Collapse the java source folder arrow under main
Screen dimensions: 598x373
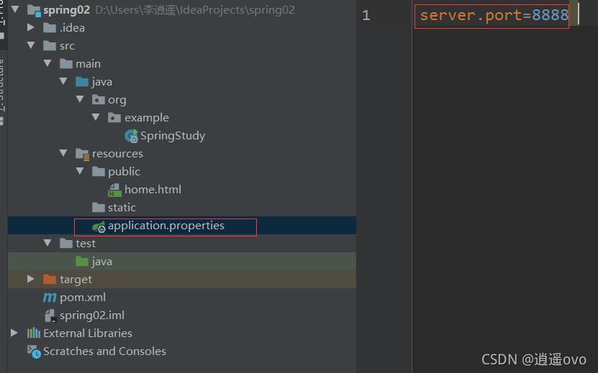63,81
